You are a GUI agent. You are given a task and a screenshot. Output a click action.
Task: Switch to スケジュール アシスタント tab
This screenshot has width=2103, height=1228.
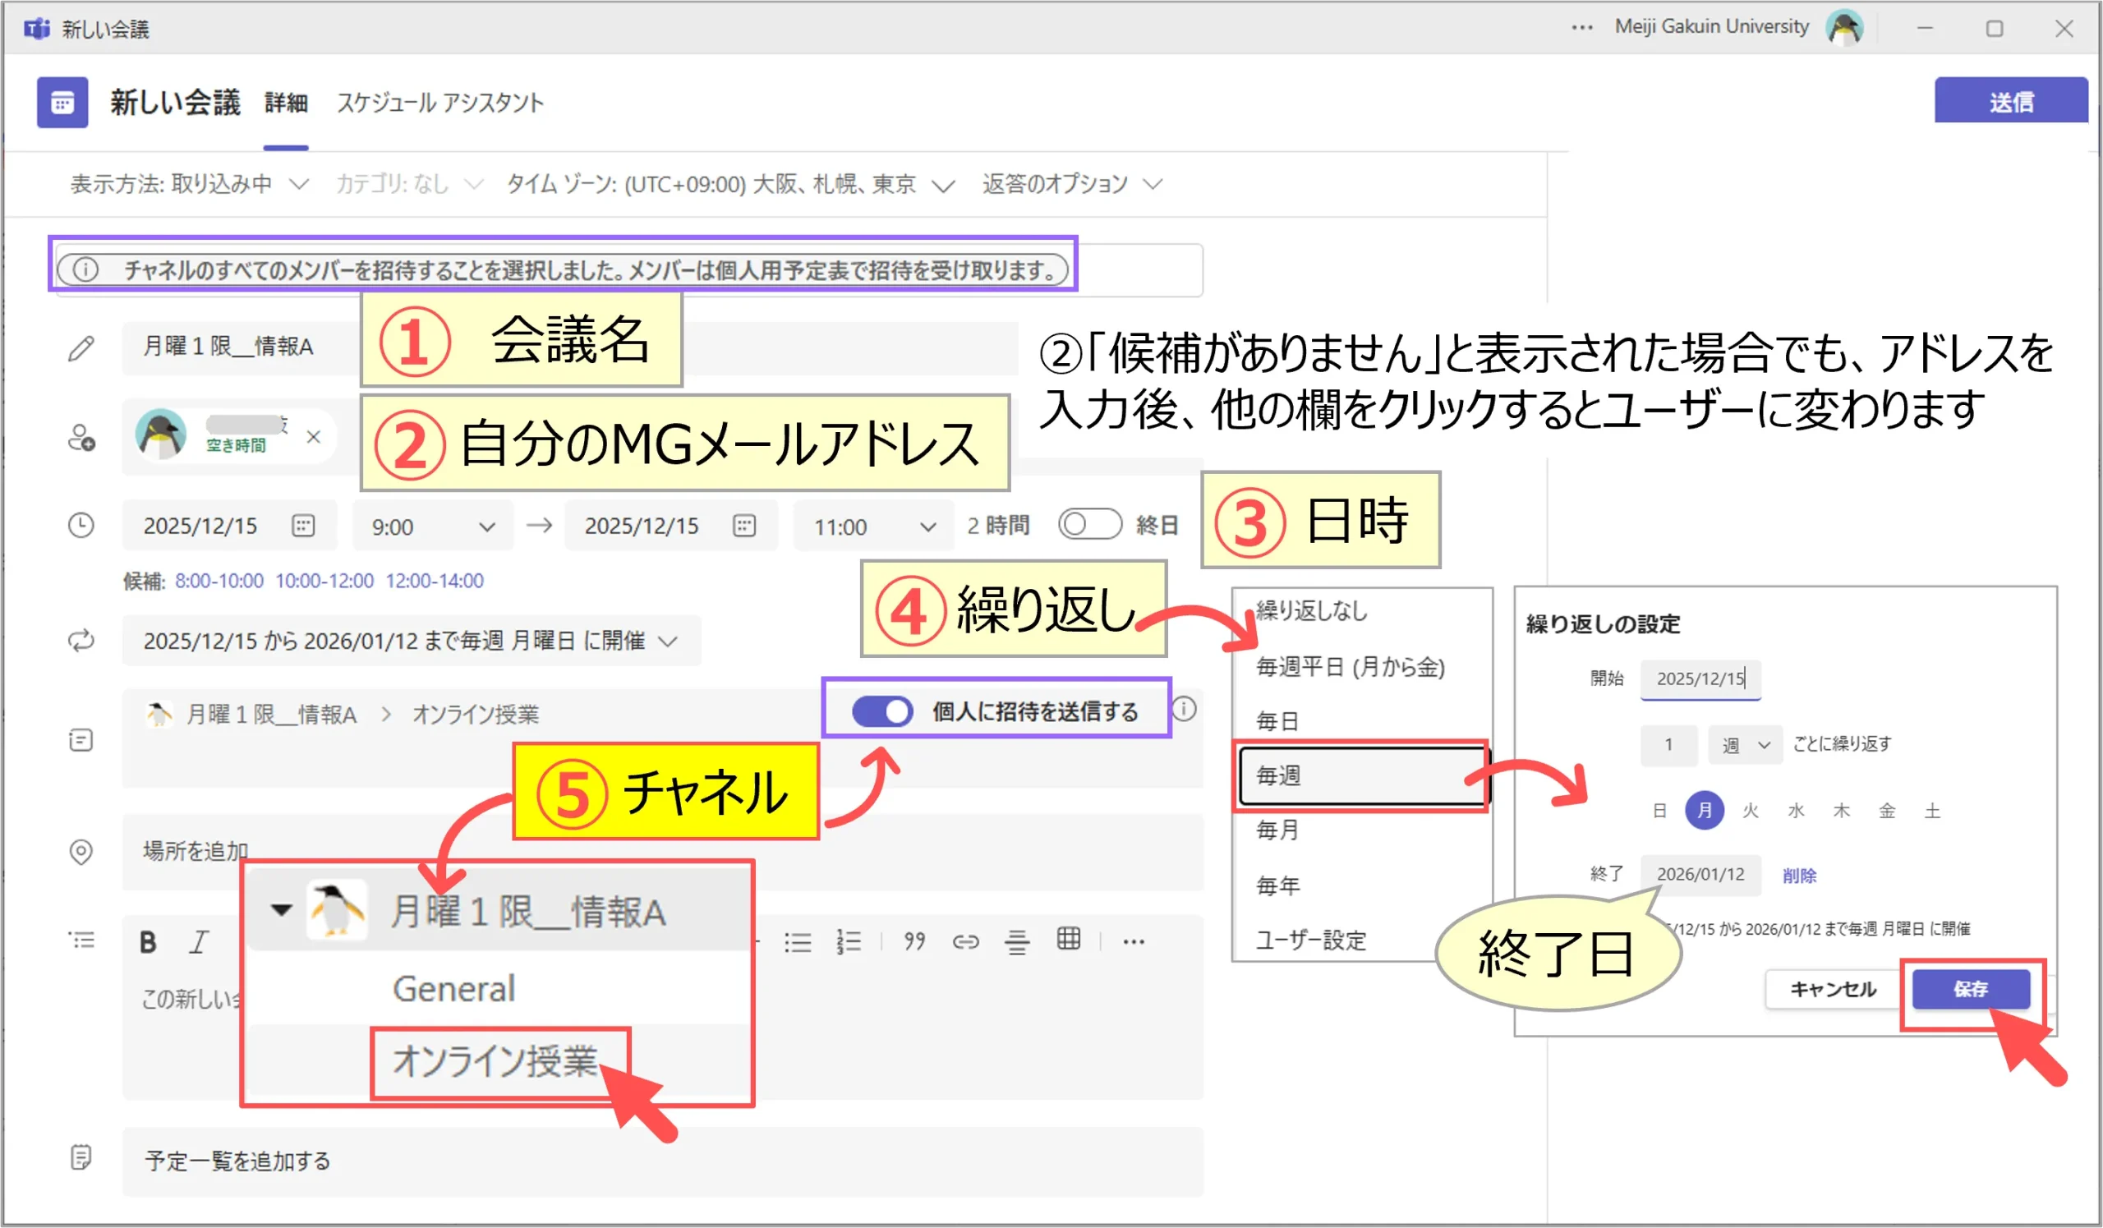coord(439,103)
